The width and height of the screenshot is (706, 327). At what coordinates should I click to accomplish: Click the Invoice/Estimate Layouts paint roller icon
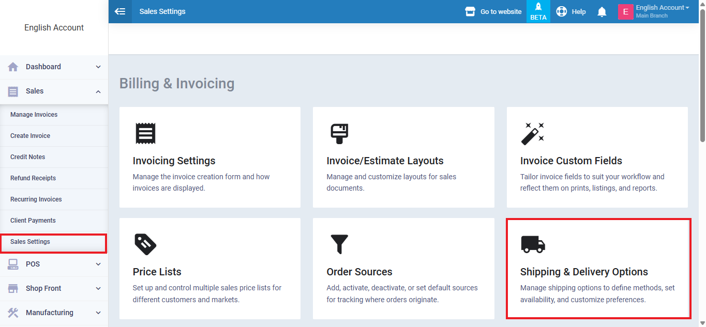339,133
